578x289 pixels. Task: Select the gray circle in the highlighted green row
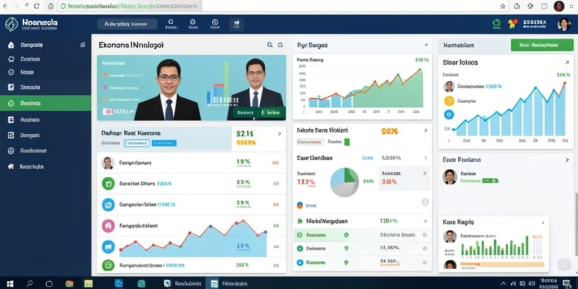(424, 234)
